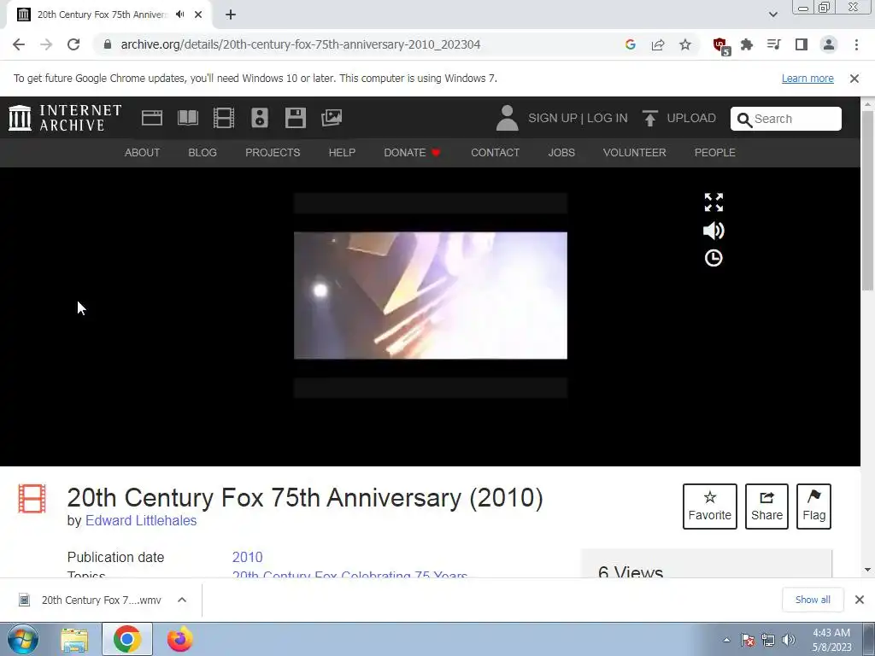Expand the download item options chevron
Screen dimensions: 875x656
182,600
